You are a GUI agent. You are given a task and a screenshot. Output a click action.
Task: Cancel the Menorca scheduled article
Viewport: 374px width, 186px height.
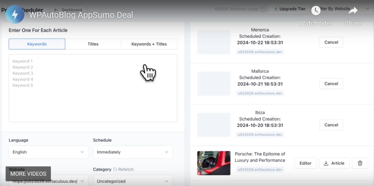[331, 42]
